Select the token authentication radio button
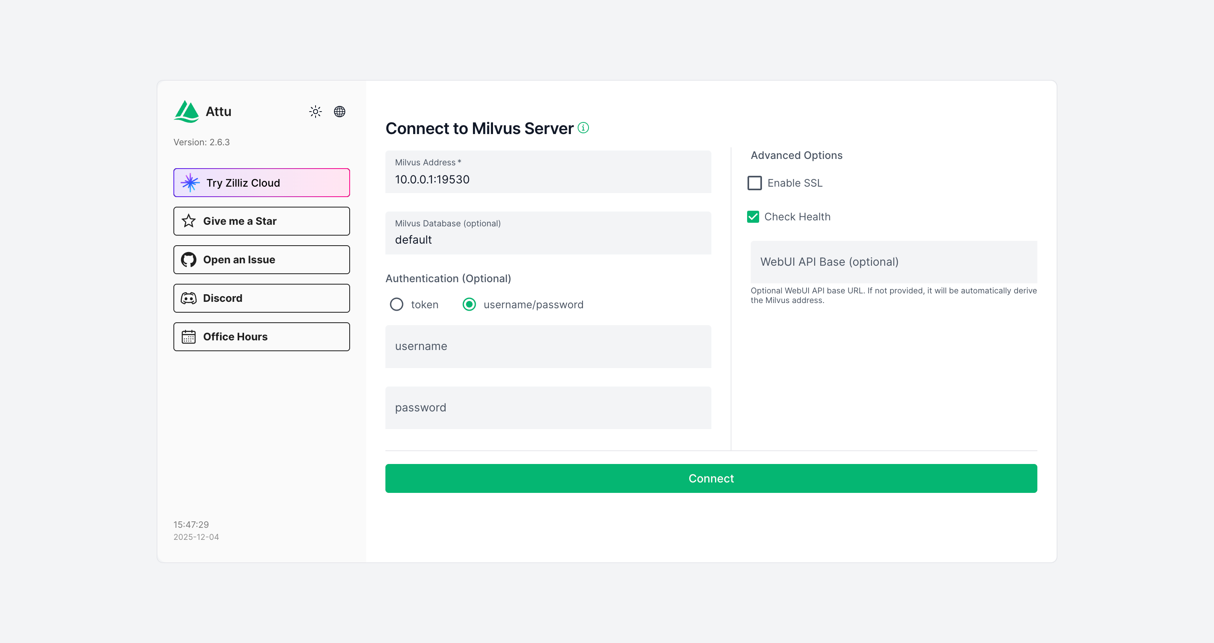This screenshot has height=643, width=1214. (x=396, y=304)
